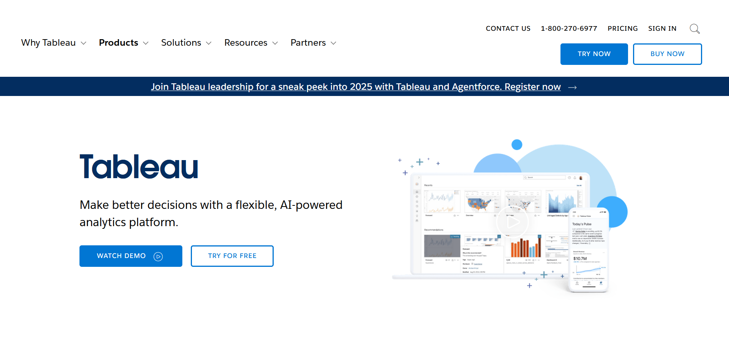Expand the Solutions menu
729x344 pixels.
coord(186,43)
